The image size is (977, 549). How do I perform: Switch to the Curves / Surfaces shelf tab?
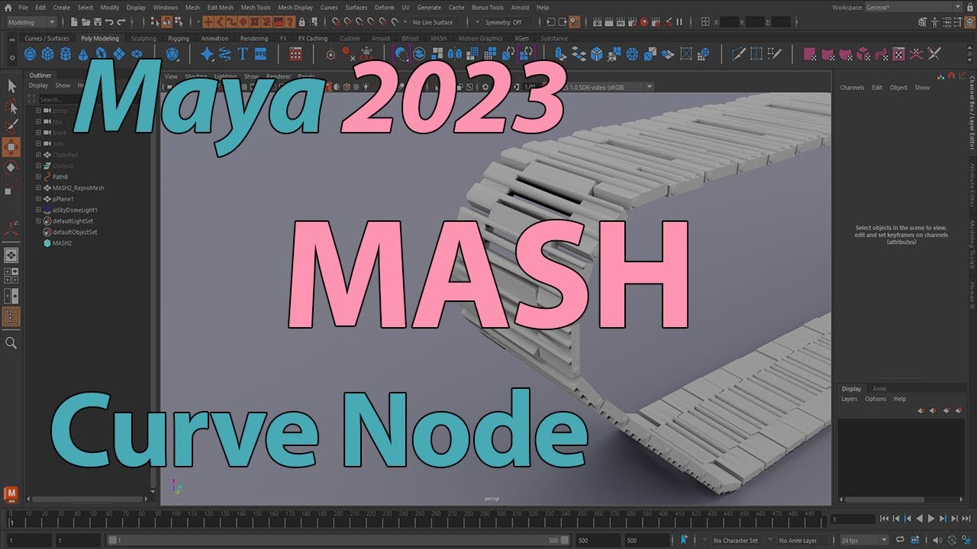click(x=47, y=38)
